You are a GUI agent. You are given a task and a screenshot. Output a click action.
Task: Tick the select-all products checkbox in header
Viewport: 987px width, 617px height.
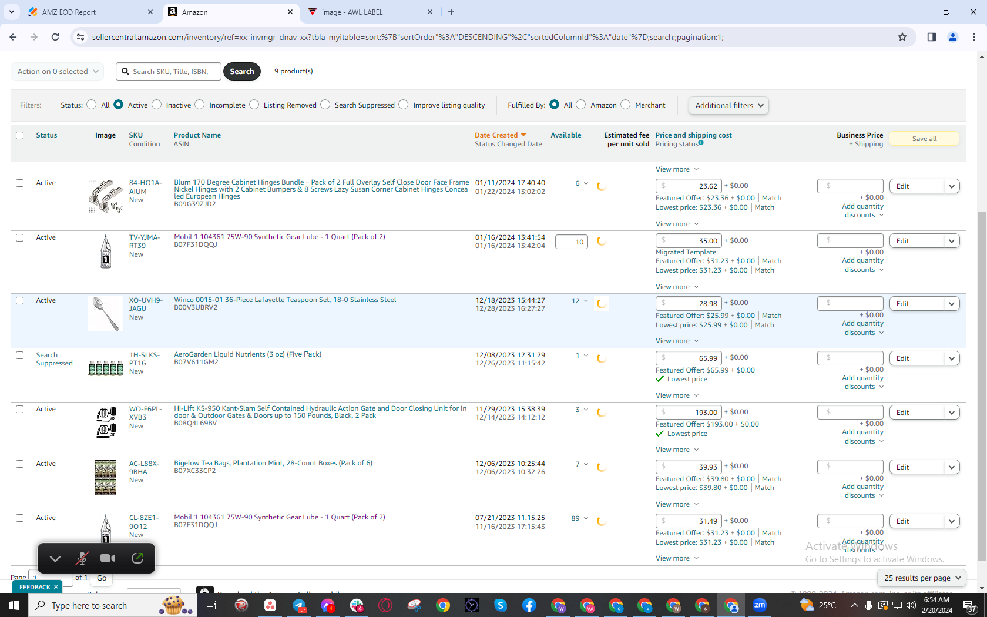(x=20, y=135)
